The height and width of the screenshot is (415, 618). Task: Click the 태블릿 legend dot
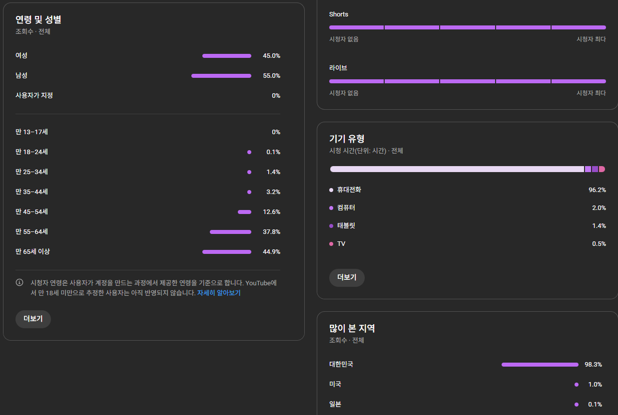(331, 226)
